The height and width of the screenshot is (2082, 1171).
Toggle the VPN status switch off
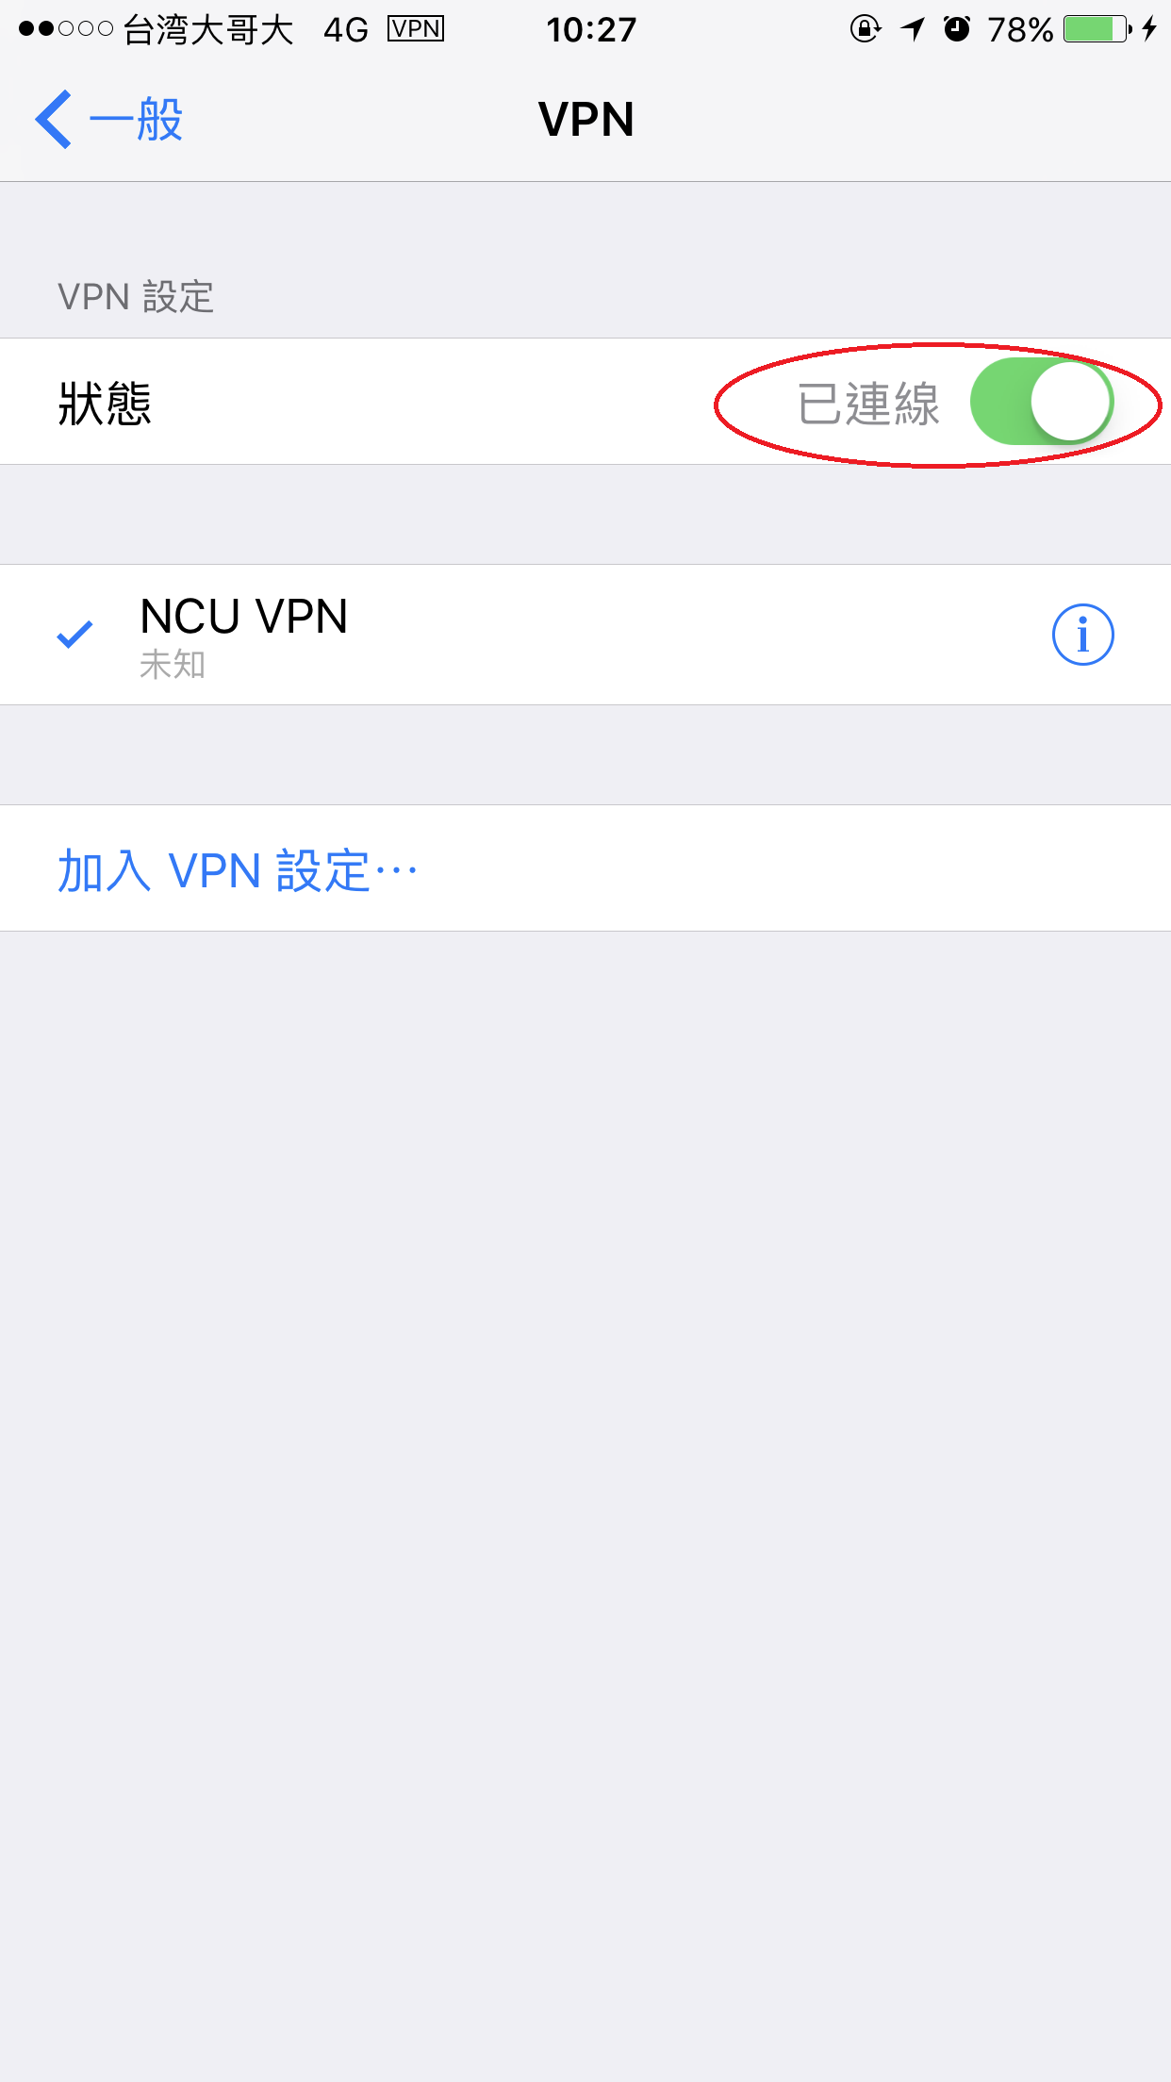click(1042, 402)
